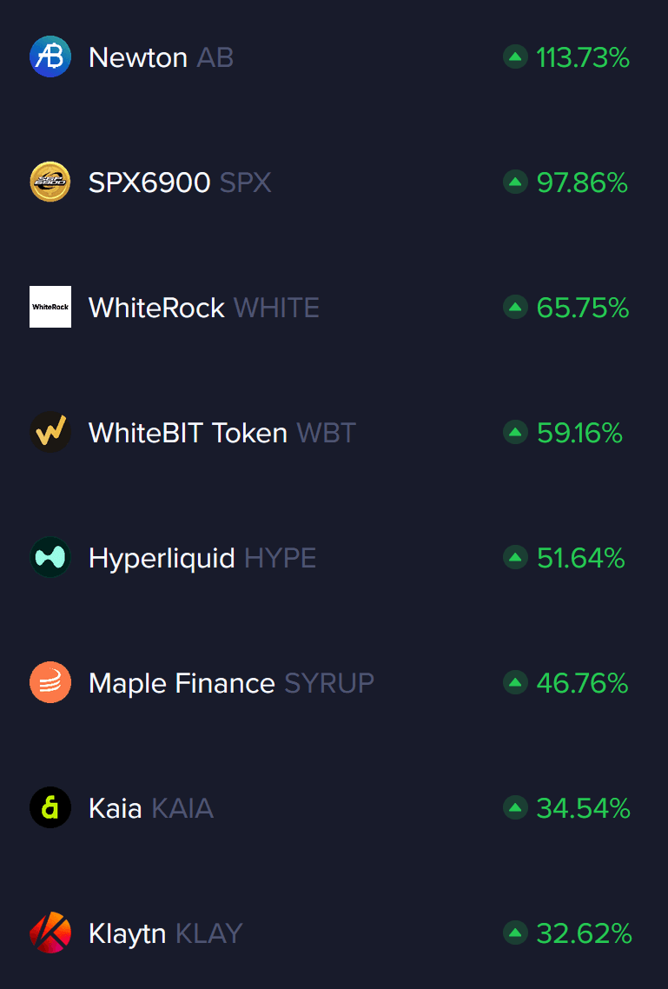Image resolution: width=668 pixels, height=989 pixels.
Task: Open the Hyperliquid logo icon
Action: [50, 557]
